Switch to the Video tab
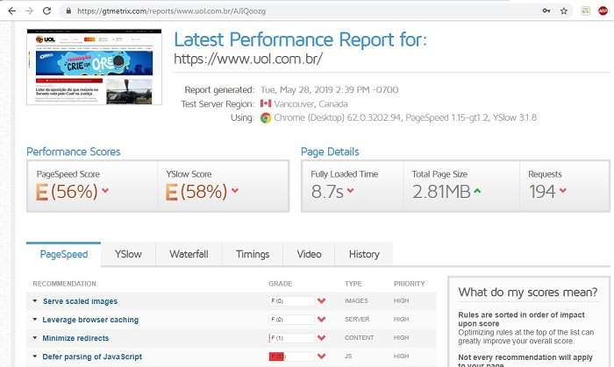Screen dimensions: 614x367 coord(309,254)
